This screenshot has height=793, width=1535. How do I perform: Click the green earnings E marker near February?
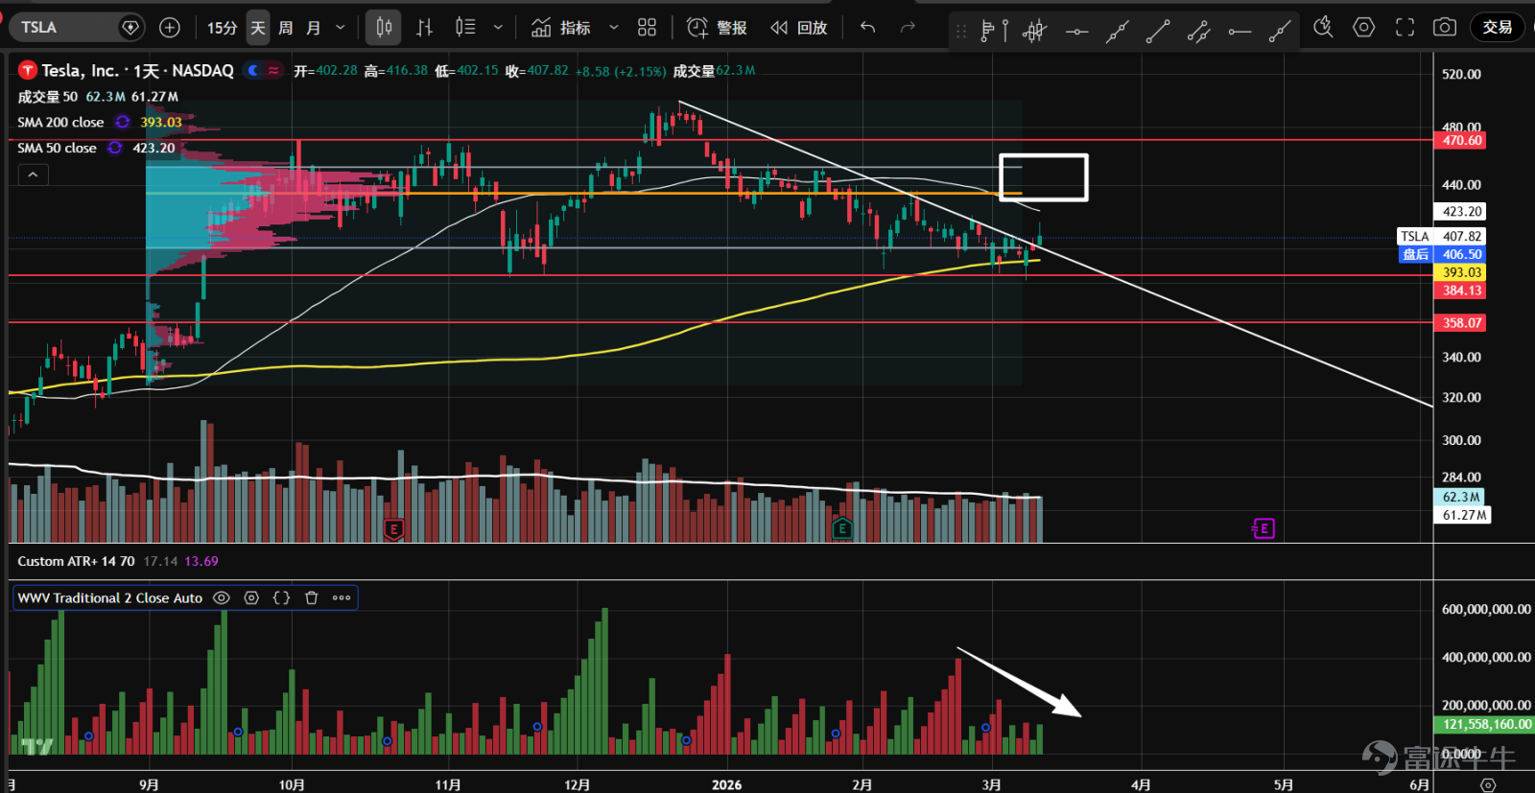coord(841,528)
